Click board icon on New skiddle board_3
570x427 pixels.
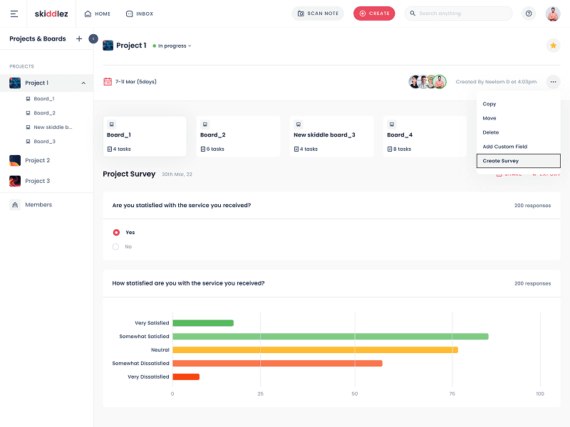[x=299, y=124]
